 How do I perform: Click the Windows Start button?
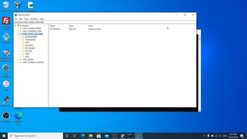[x=4, y=136]
